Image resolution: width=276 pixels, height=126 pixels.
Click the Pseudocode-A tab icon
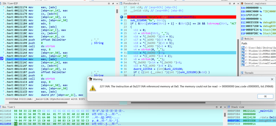click(x=122, y=3)
